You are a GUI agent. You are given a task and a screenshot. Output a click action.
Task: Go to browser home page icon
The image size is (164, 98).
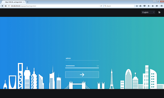(x=153, y=6)
